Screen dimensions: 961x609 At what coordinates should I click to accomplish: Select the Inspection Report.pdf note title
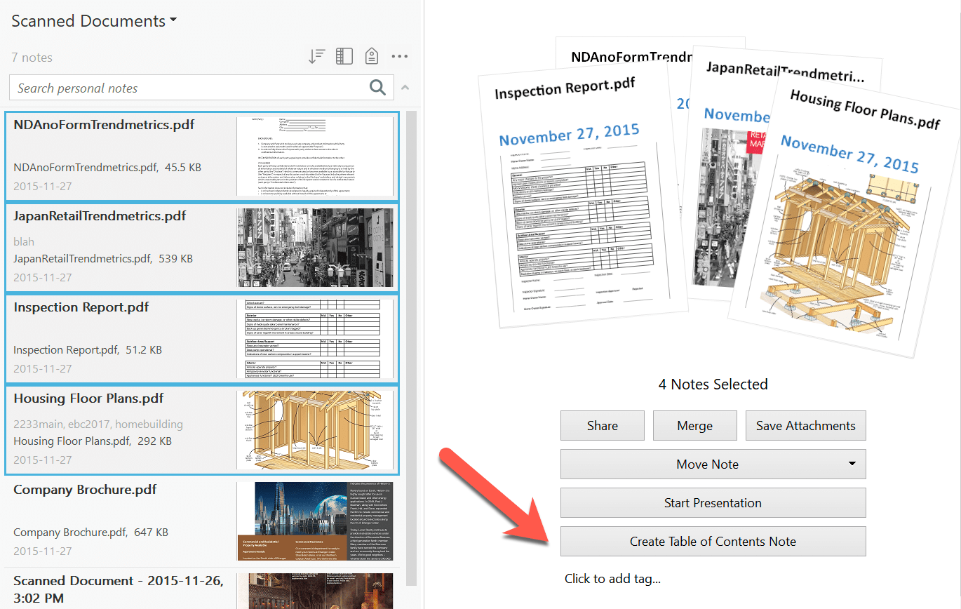pyautogui.click(x=81, y=307)
